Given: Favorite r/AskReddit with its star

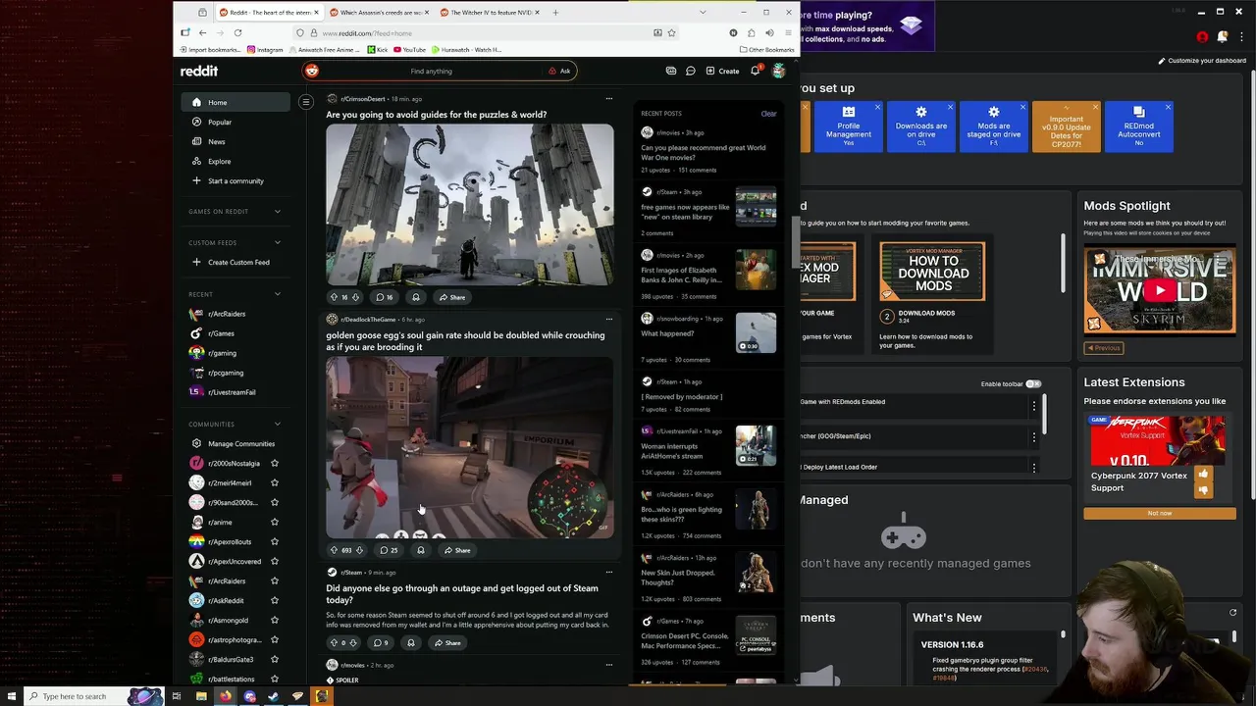Looking at the screenshot, I should point(275,600).
